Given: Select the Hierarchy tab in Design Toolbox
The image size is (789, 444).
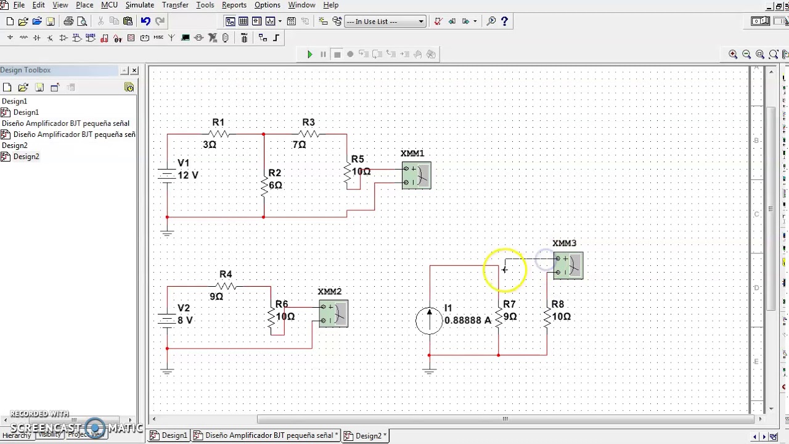Looking at the screenshot, I should click(x=16, y=435).
